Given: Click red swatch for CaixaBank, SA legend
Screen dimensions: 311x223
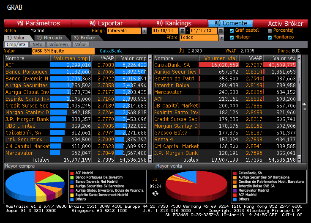Looking at the screenshot, I should 235,173.
